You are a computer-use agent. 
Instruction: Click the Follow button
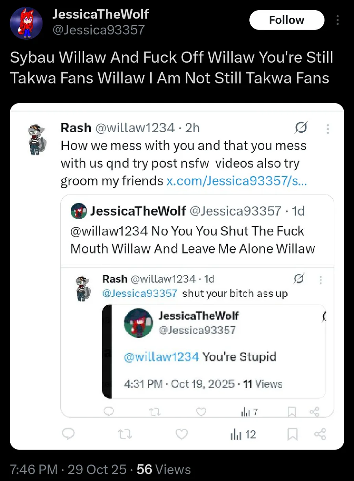click(286, 20)
